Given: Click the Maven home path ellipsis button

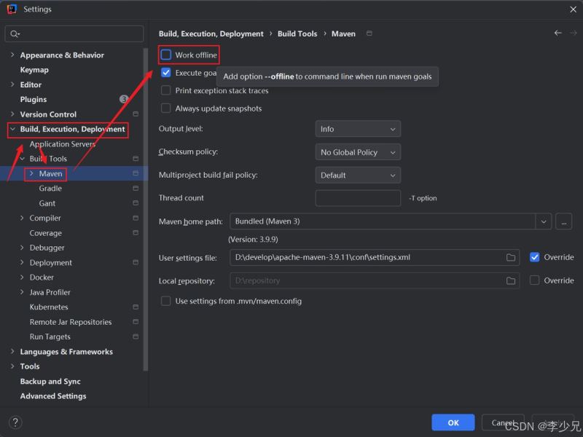Looking at the screenshot, I should [x=563, y=221].
